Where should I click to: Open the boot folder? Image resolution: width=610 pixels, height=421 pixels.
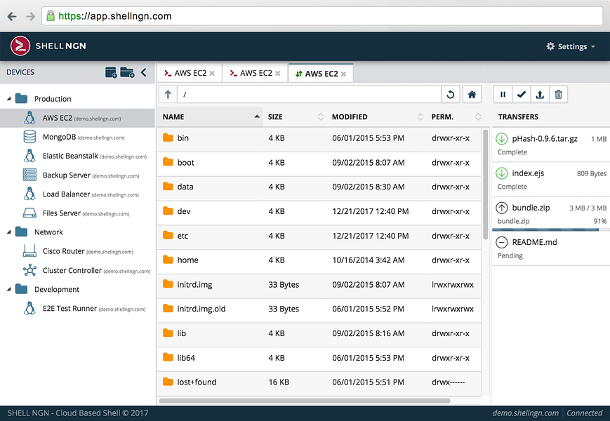coord(319,163)
